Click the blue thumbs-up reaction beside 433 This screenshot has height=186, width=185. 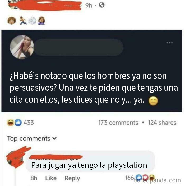tap(18, 123)
